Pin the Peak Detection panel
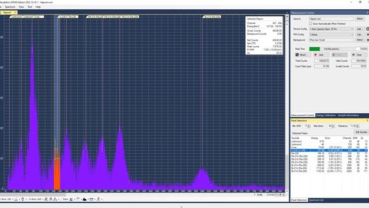This screenshot has height=208, width=369. click(x=367, y=121)
